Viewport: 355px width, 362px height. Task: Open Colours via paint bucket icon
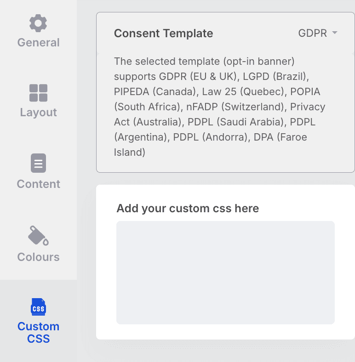(x=38, y=236)
